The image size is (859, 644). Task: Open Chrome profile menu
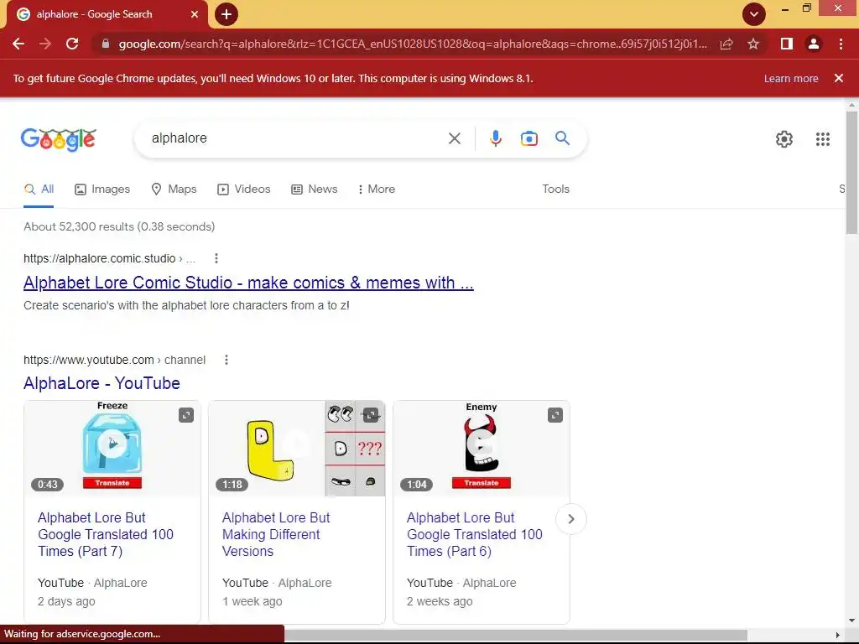tap(814, 44)
